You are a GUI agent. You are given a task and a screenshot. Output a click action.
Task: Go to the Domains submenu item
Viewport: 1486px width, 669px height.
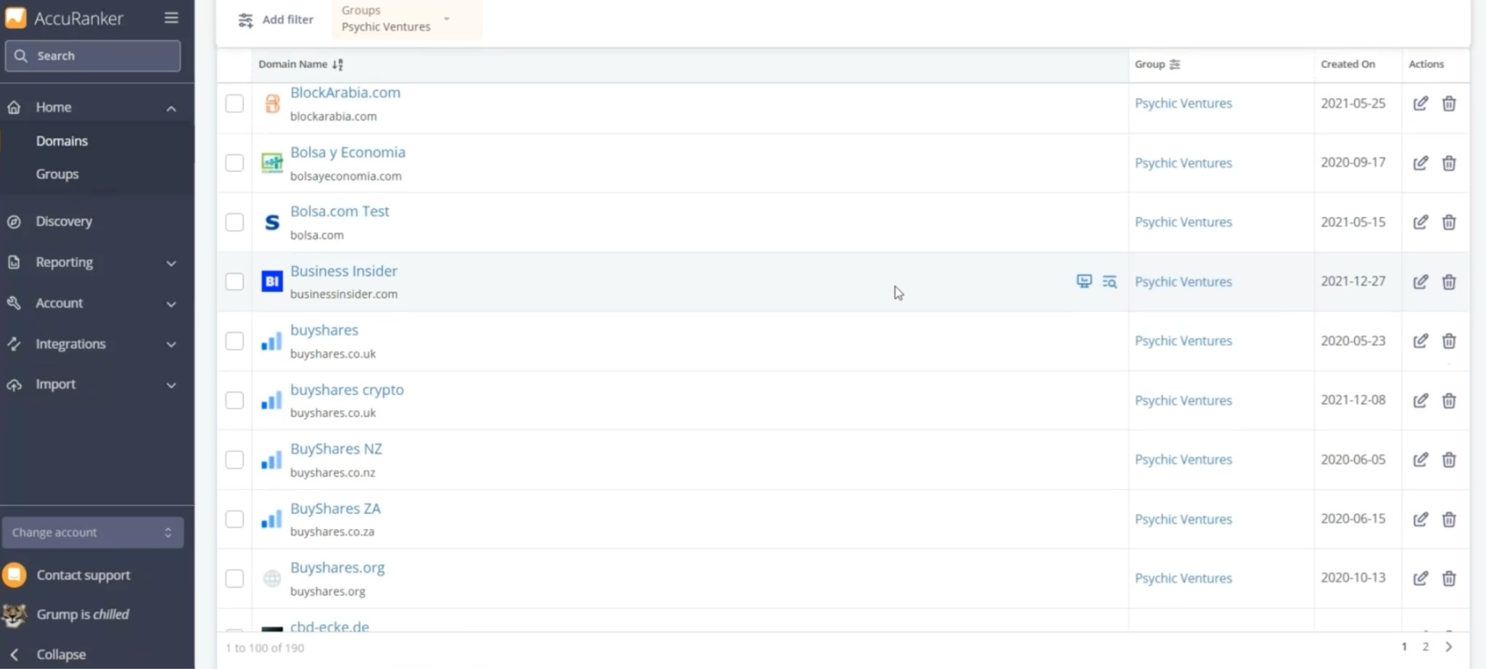(62, 141)
